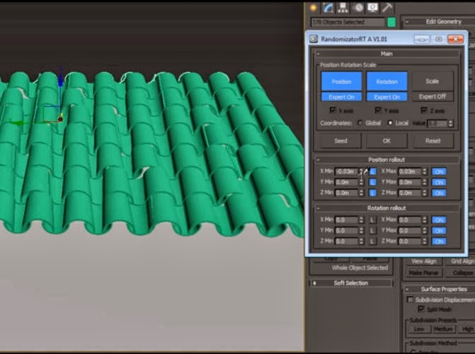Viewport: 475px width, 354px height.
Task: Click the Rotation X Min value field
Action: click(x=346, y=220)
